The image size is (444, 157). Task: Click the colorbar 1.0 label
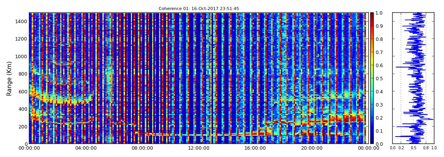click(x=379, y=13)
